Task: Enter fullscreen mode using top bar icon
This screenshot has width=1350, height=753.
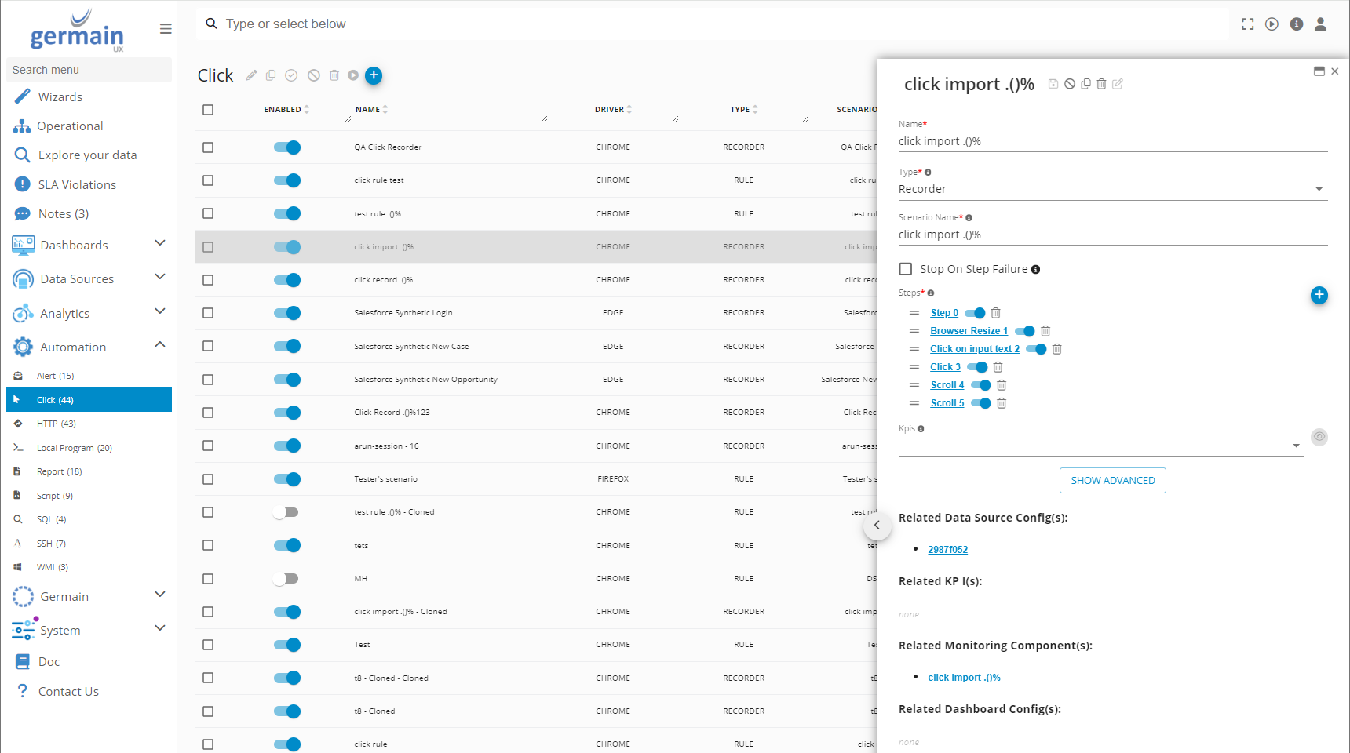Action: point(1247,24)
